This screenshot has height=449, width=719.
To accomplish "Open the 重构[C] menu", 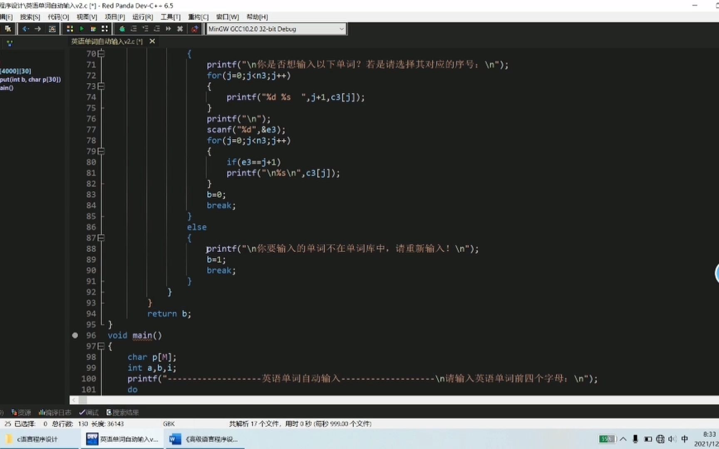I will pos(198,17).
